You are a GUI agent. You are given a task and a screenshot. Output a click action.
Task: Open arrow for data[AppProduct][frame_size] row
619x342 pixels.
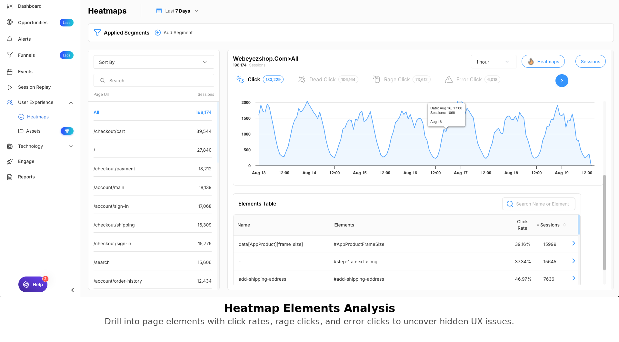tap(574, 244)
